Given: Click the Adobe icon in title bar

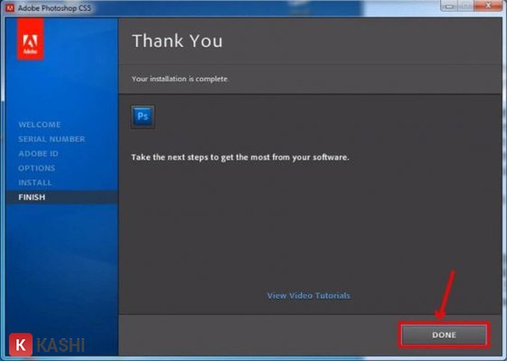Looking at the screenshot, I should click(10, 7).
